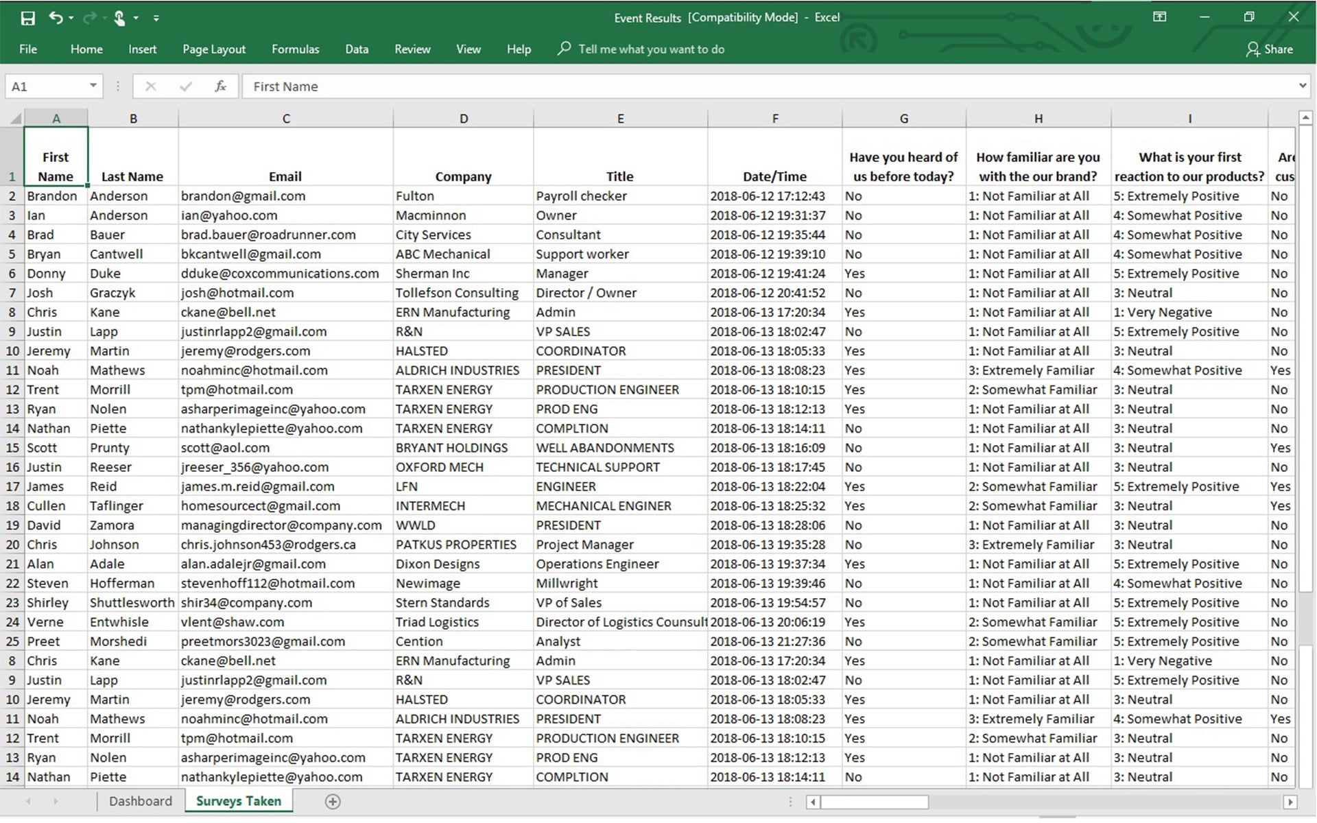The height and width of the screenshot is (823, 1317).
Task: Select the Surveys Taken sheet tab
Action: pos(239,802)
